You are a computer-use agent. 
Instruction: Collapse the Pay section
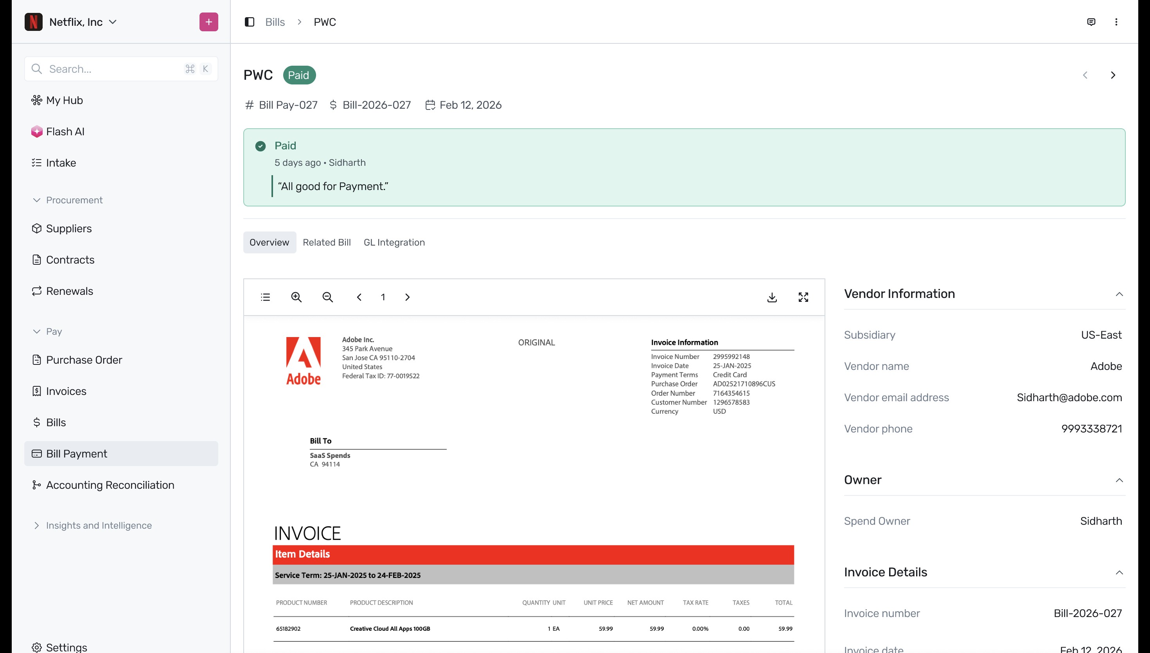tap(47, 332)
